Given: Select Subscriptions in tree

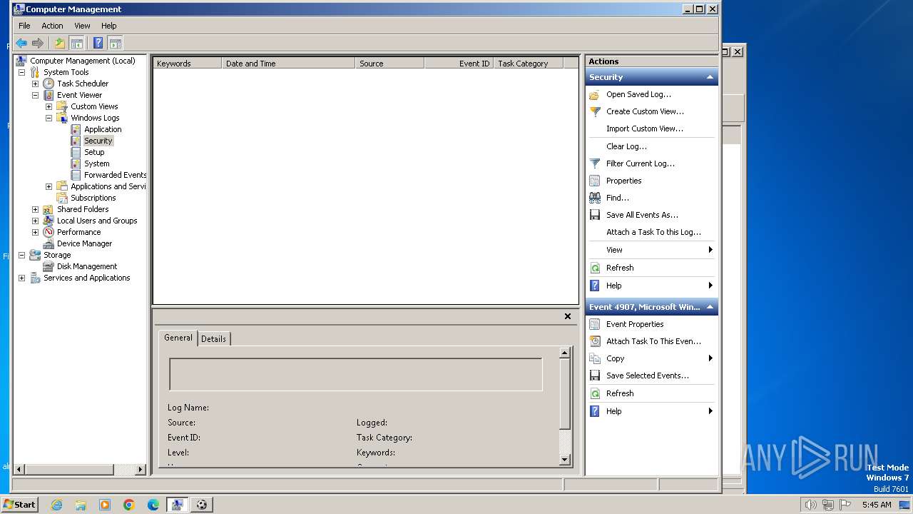Looking at the screenshot, I should (x=93, y=198).
